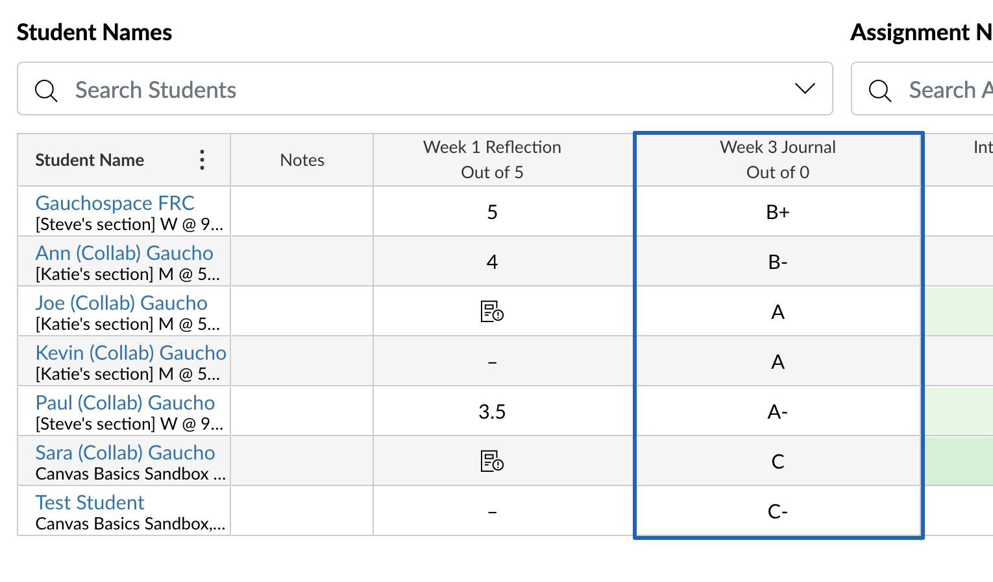This screenshot has height=582, width=993.
Task: Select the Notes column header
Action: pos(302,159)
